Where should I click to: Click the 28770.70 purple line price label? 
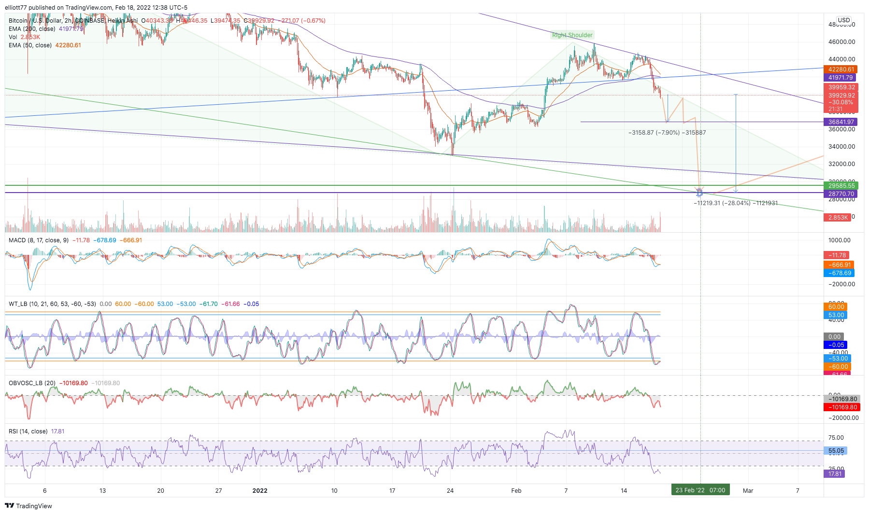click(x=841, y=194)
